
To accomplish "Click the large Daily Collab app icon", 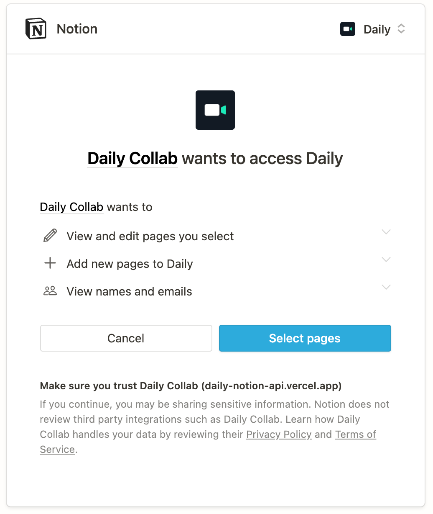I will tap(215, 110).
